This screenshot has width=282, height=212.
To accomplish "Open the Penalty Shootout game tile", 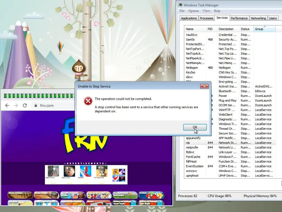I will point(125,195).
